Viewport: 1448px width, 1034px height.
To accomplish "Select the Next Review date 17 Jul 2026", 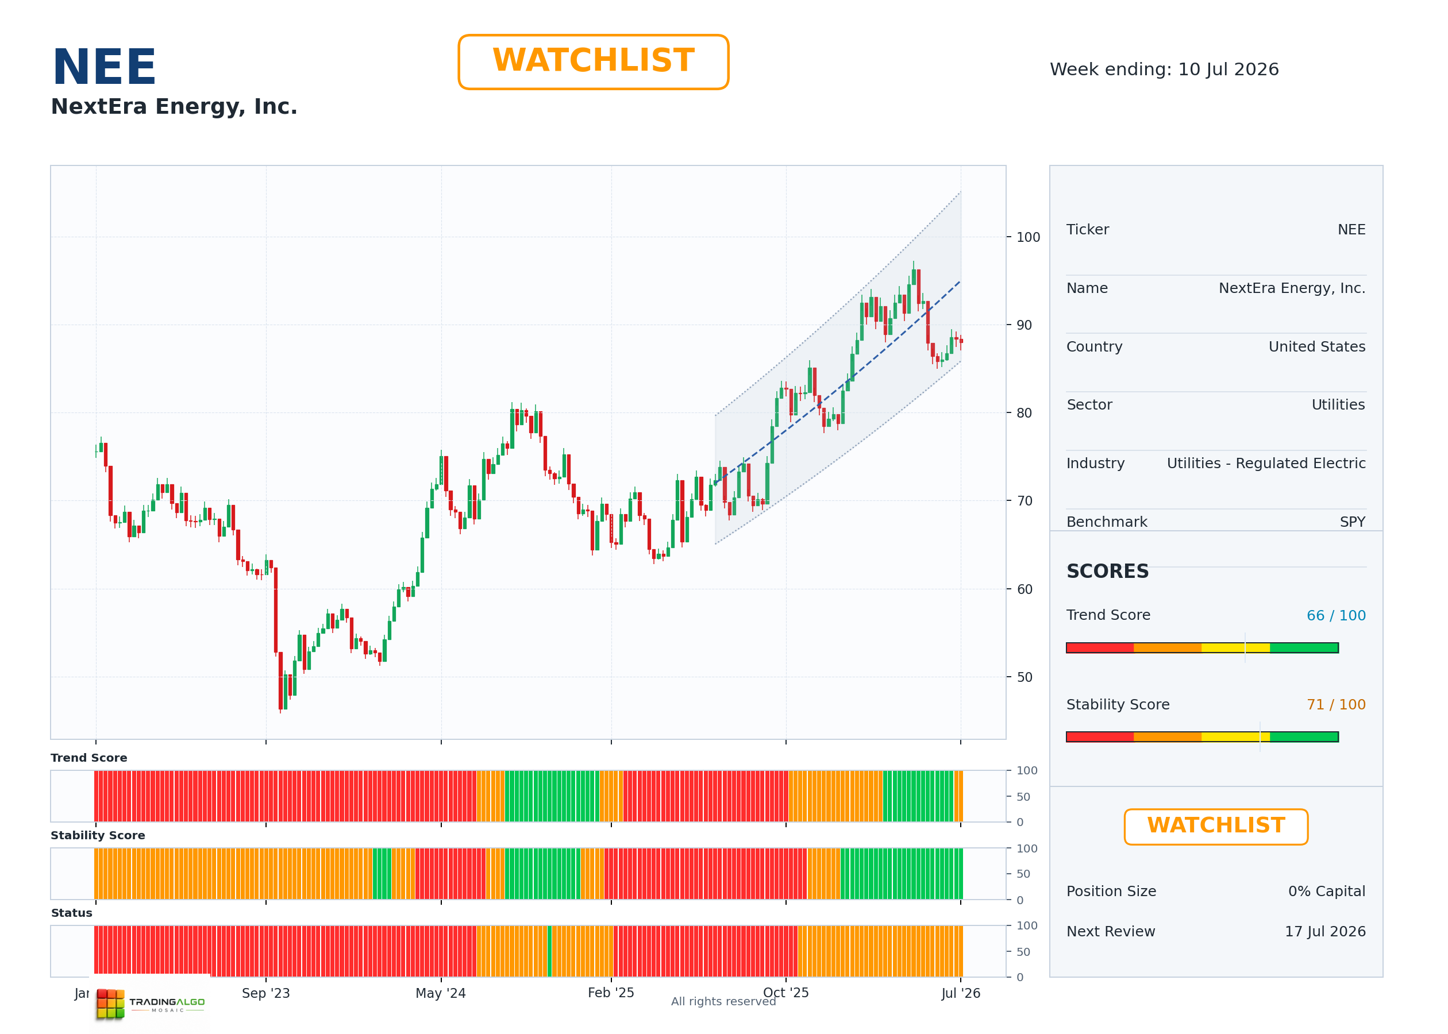I will tap(1324, 932).
